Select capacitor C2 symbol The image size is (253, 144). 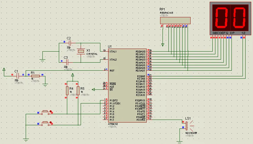coord(70,43)
